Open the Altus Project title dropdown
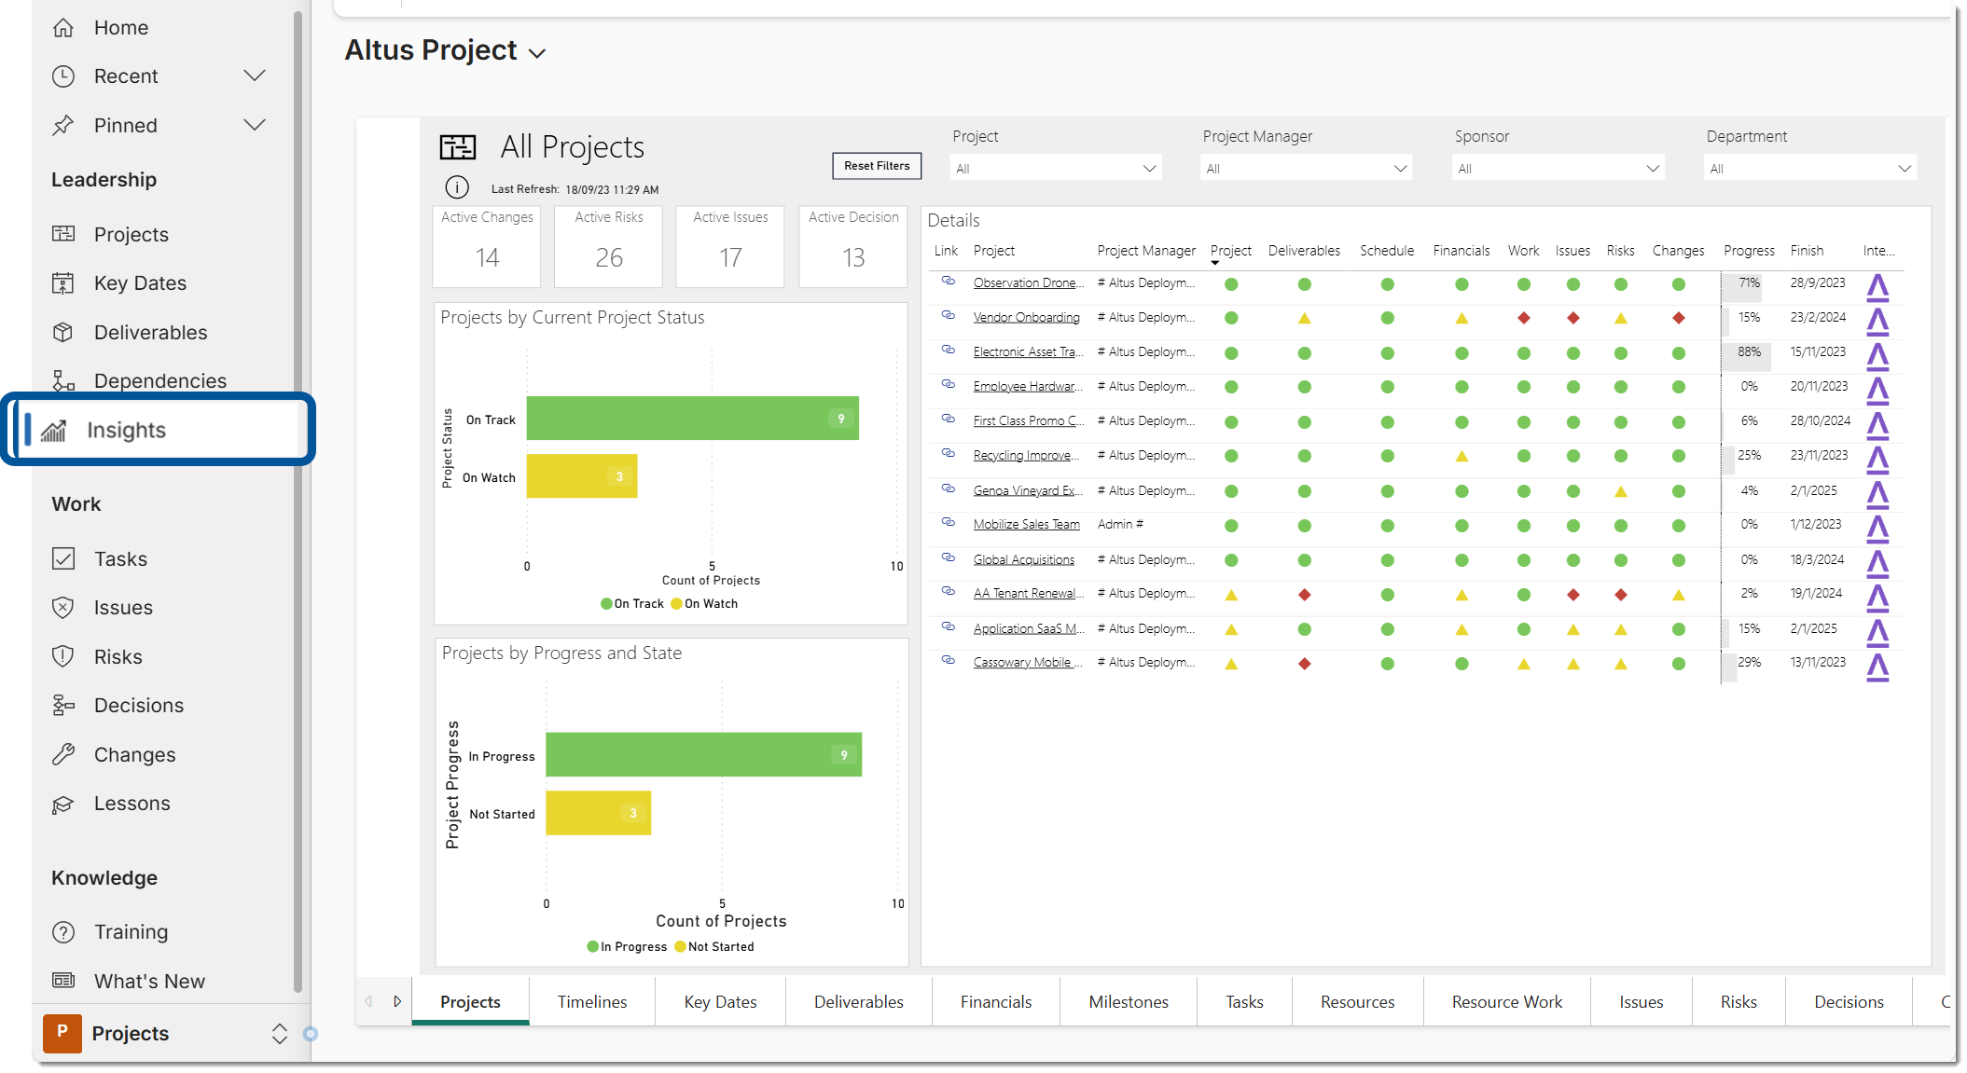Viewport: 1967px width, 1073px height. (537, 53)
